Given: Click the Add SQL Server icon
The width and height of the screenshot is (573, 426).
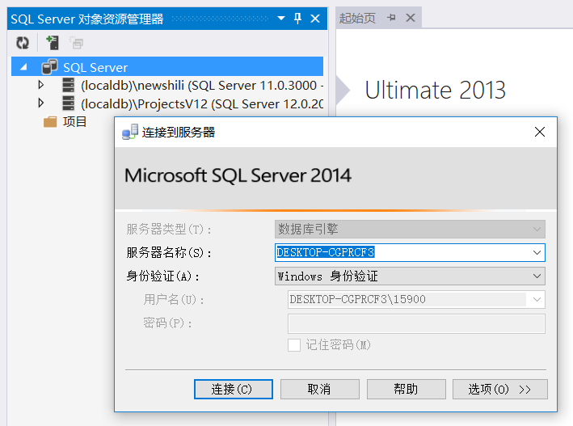Looking at the screenshot, I should pyautogui.click(x=52, y=43).
